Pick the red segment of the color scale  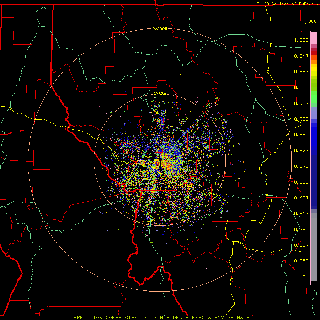tap(314, 53)
